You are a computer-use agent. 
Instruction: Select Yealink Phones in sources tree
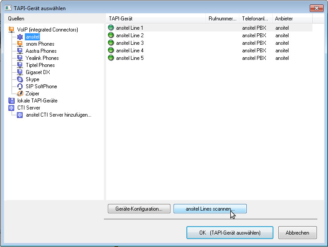click(x=42, y=58)
